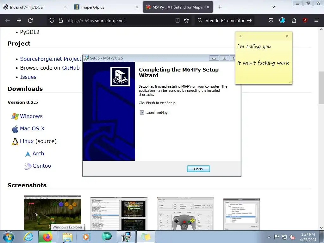The width and height of the screenshot is (324, 243).
Task: Close the Index of /~lily/ISOs/ tab
Action: [65, 7]
